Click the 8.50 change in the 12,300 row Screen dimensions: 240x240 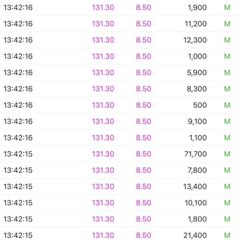(144, 40)
